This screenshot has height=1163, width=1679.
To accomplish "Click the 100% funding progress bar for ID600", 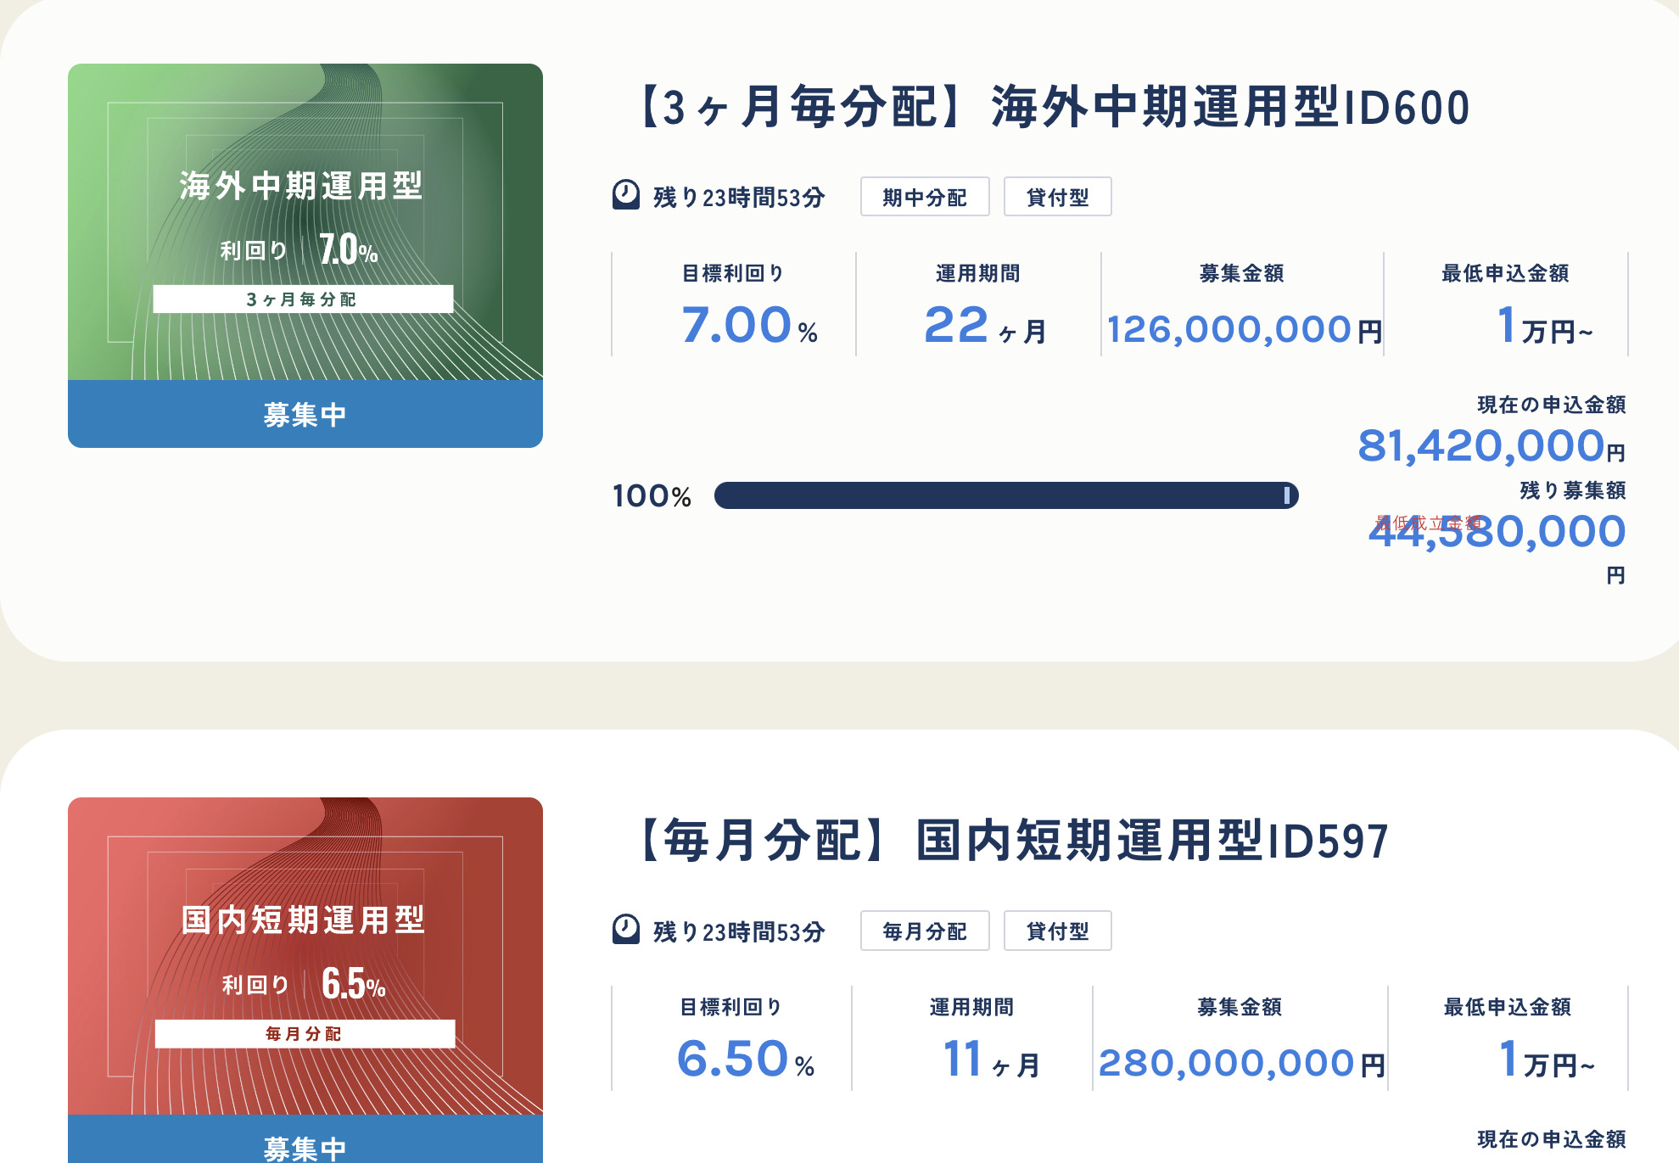I will click(x=1005, y=495).
